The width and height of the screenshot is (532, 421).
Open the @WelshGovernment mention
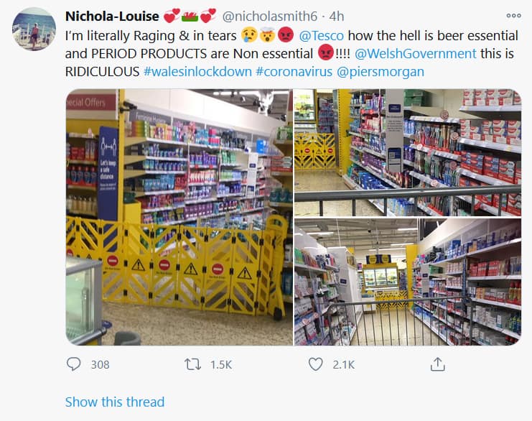416,54
